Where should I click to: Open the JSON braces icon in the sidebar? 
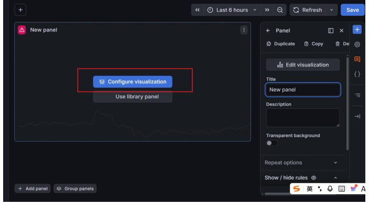[x=357, y=74]
